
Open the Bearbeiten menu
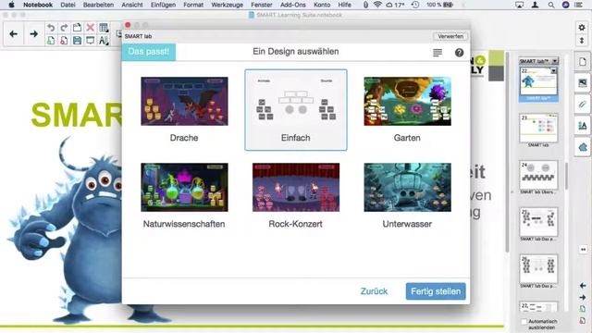[98, 5]
